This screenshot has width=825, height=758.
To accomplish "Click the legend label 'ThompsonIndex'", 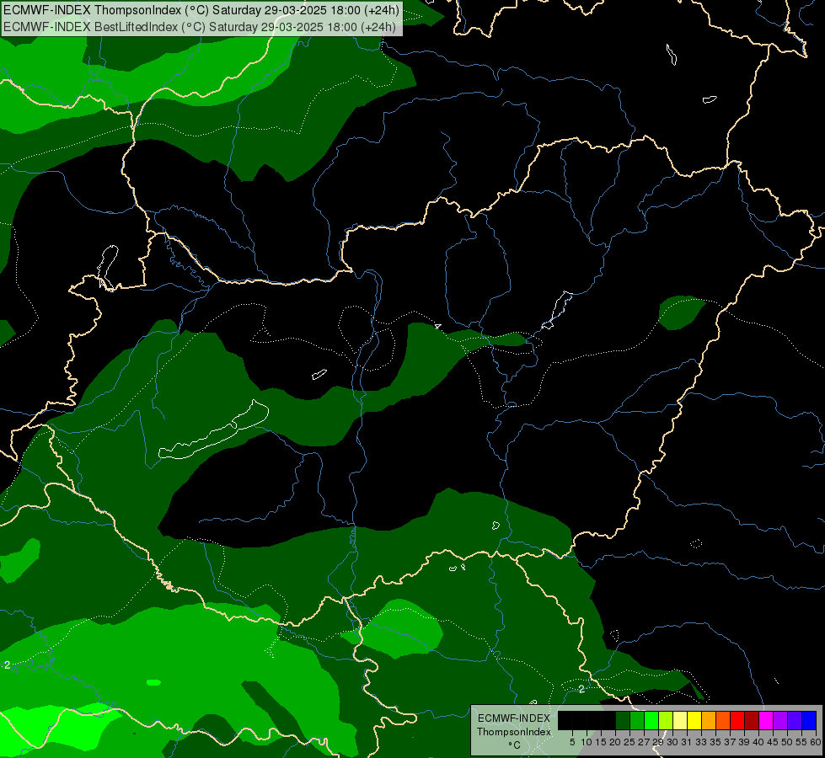I will click(x=513, y=732).
